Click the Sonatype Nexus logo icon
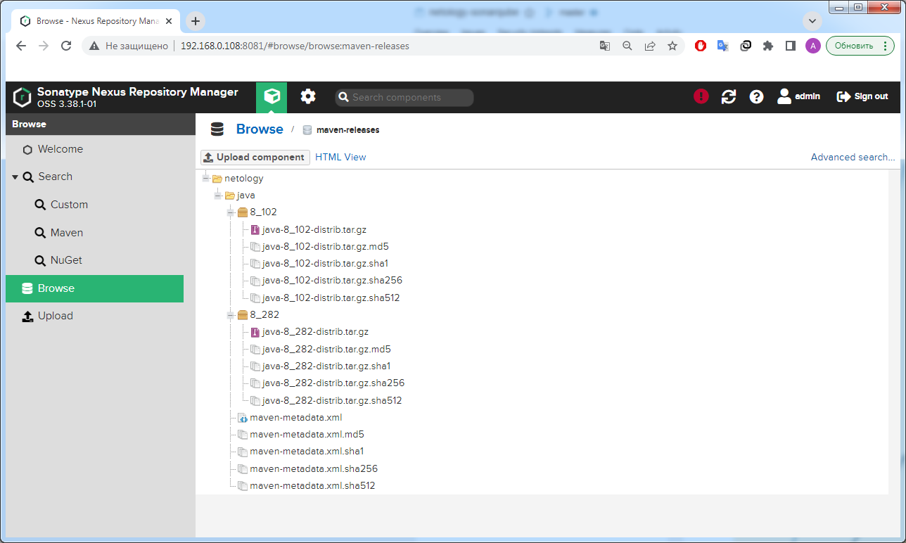This screenshot has width=906, height=543. pos(23,97)
